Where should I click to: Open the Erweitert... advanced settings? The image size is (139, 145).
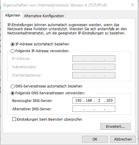pos(115,126)
